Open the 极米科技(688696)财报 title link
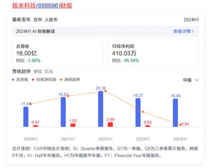 pyautogui.click(x=42, y=6)
